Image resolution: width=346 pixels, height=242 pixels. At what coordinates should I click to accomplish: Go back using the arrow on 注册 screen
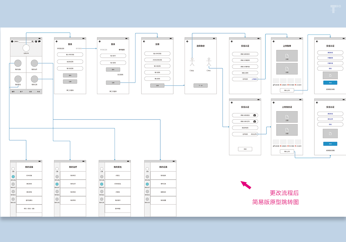click(144, 42)
